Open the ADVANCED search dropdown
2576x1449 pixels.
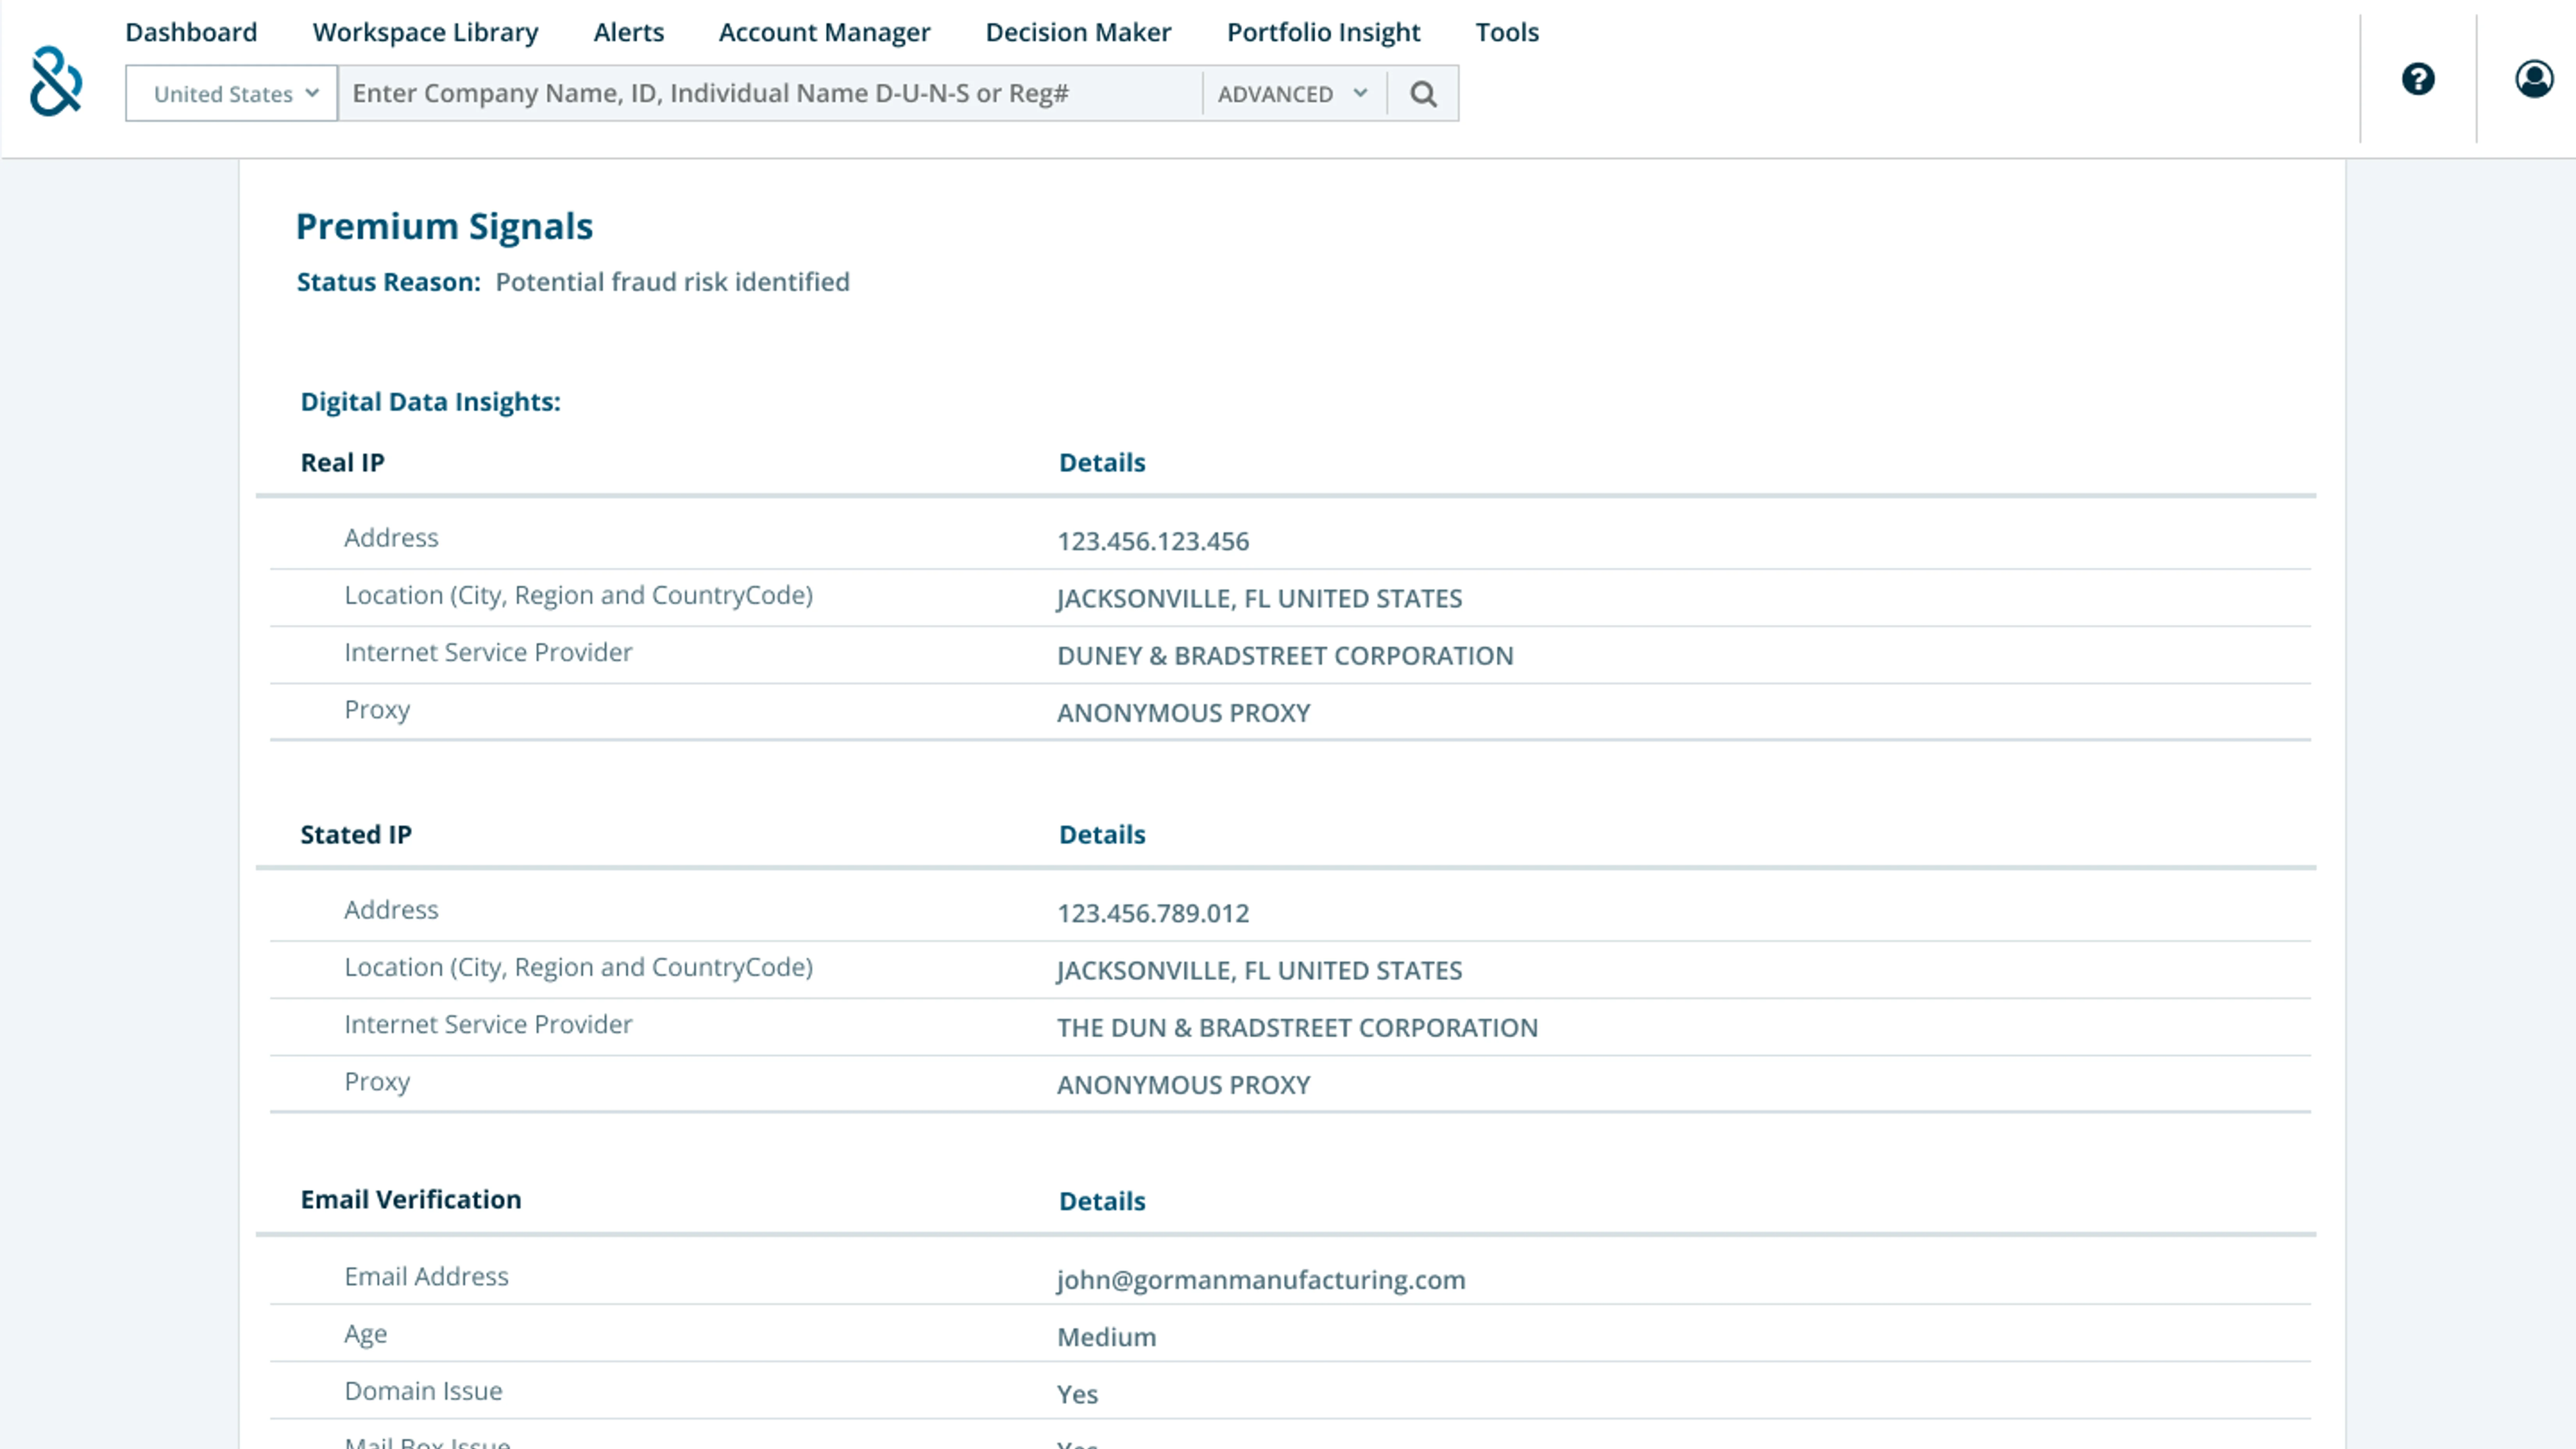tap(1293, 94)
